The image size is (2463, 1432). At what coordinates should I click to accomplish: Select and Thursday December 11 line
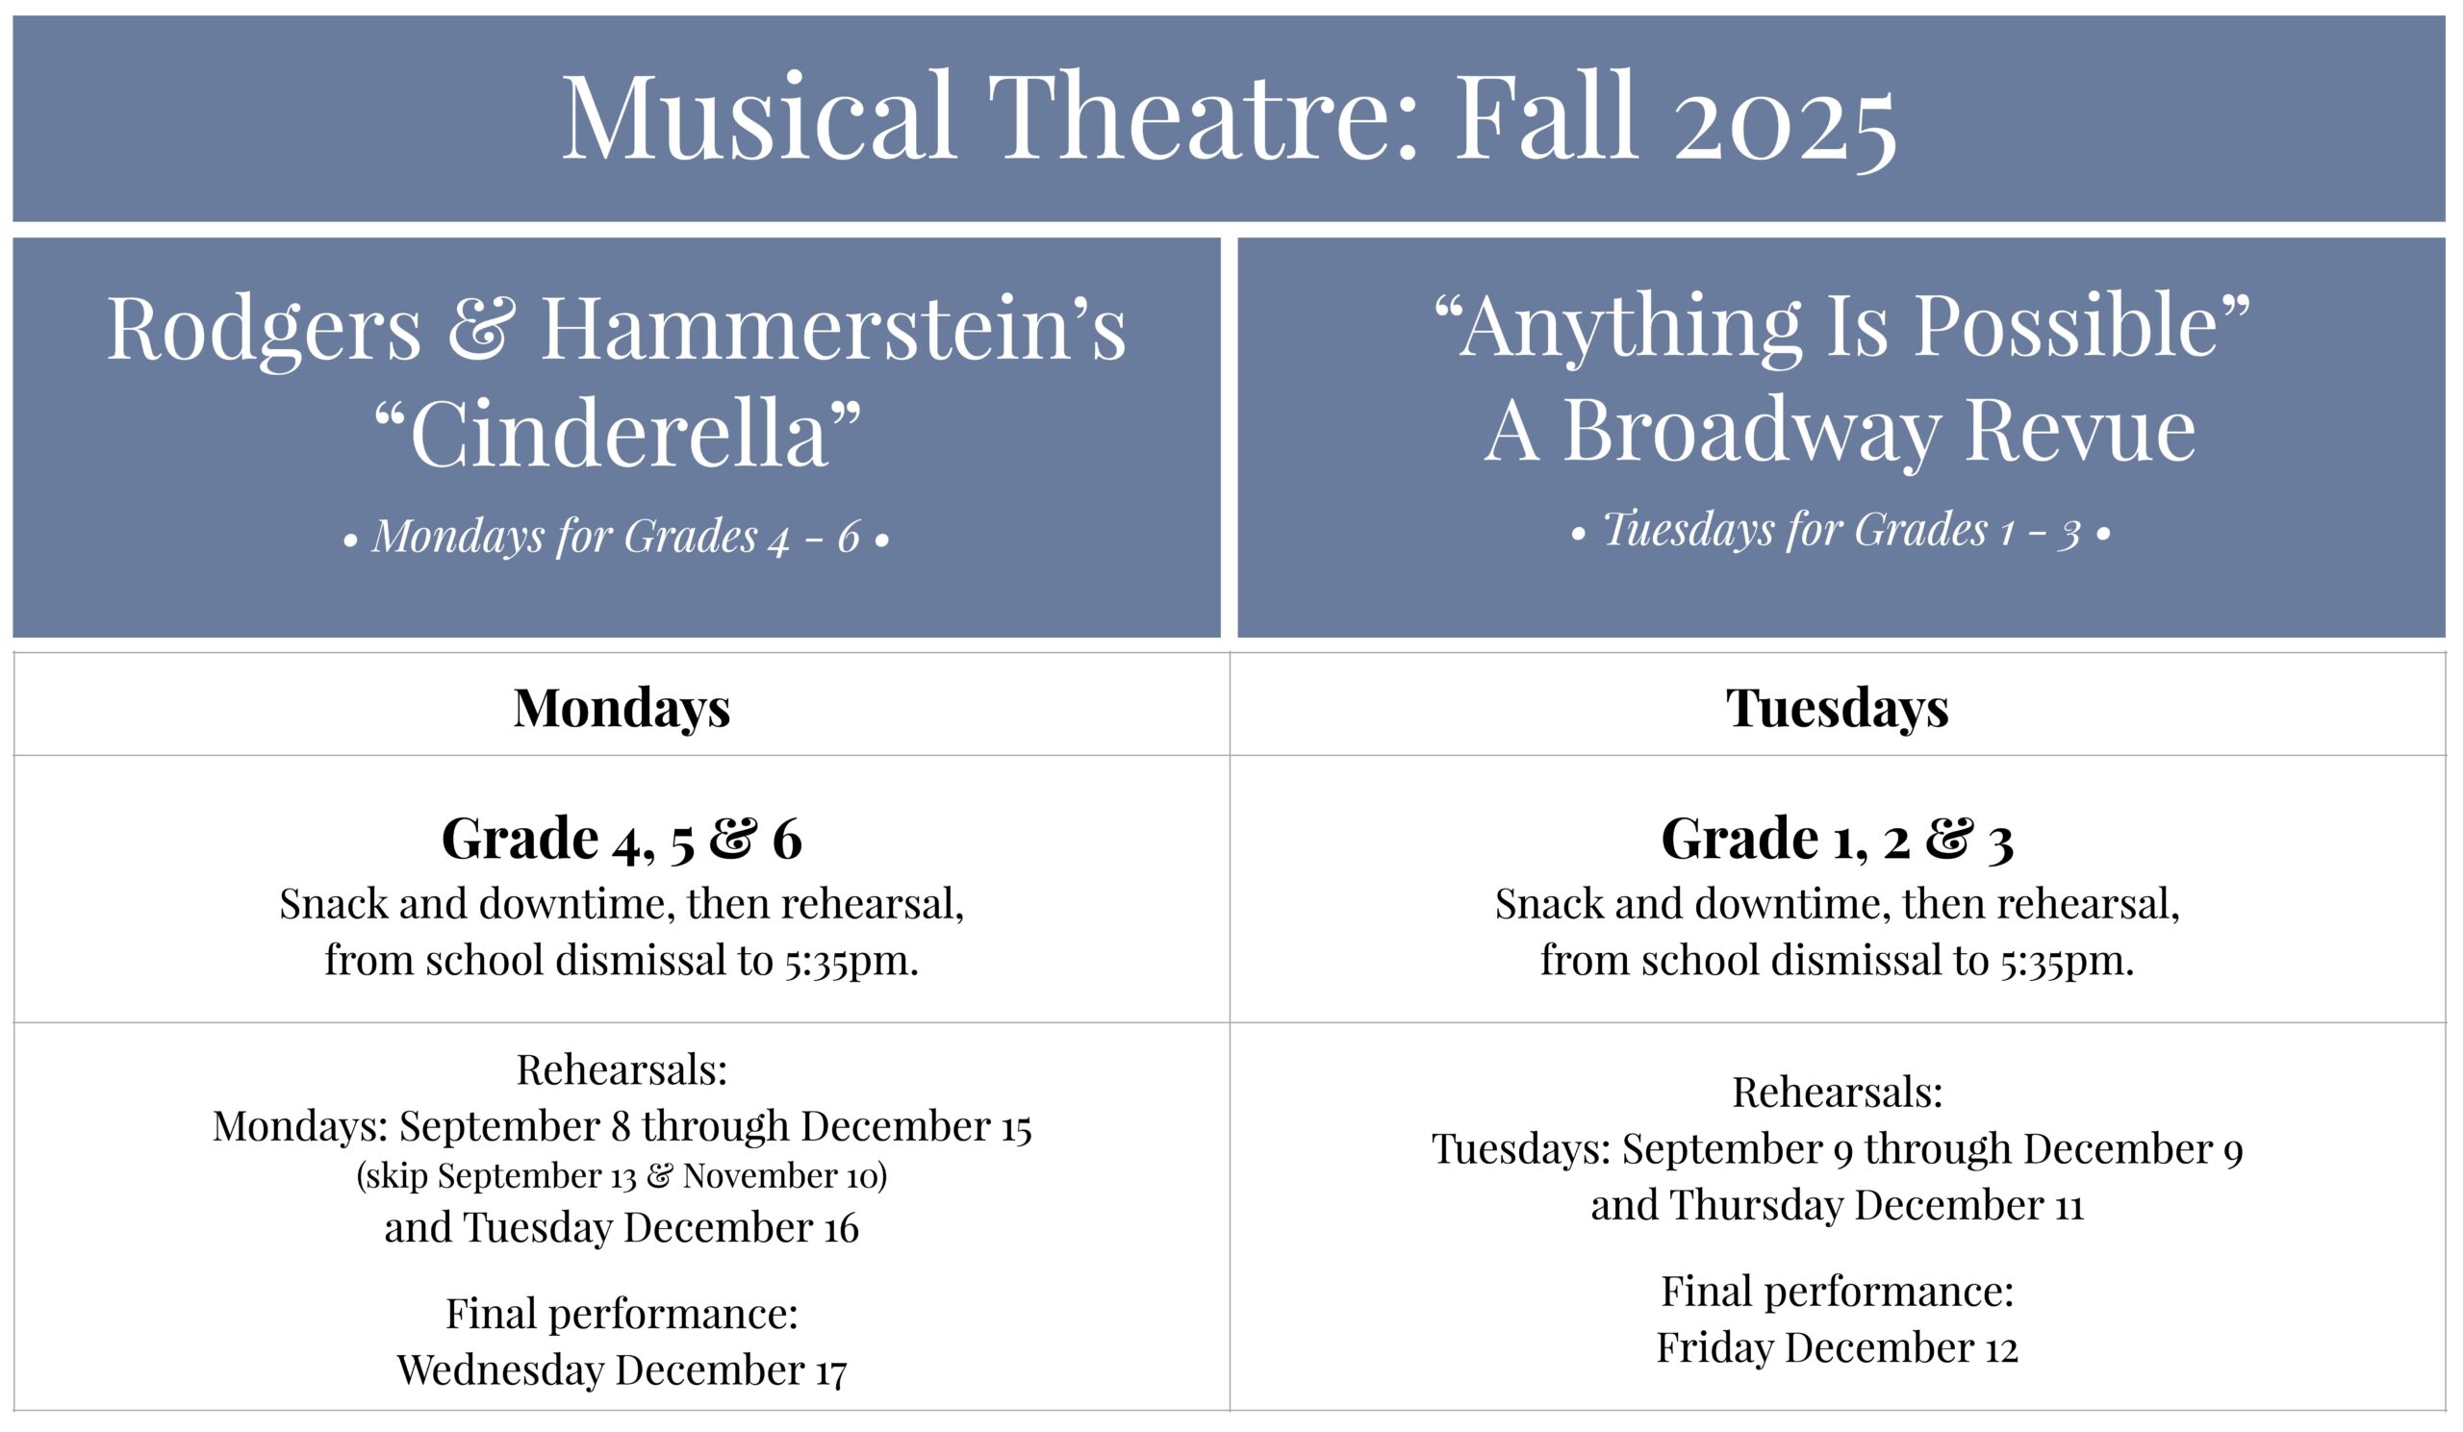[1838, 1205]
